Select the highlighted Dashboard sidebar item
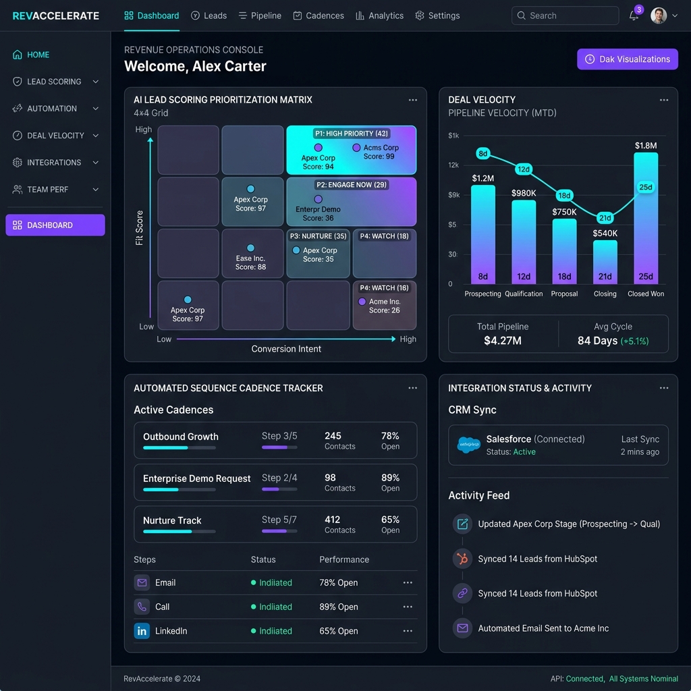Viewport: 691px width, 691px height. 55,225
